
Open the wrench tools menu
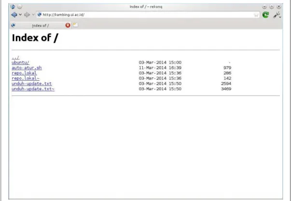277,15
